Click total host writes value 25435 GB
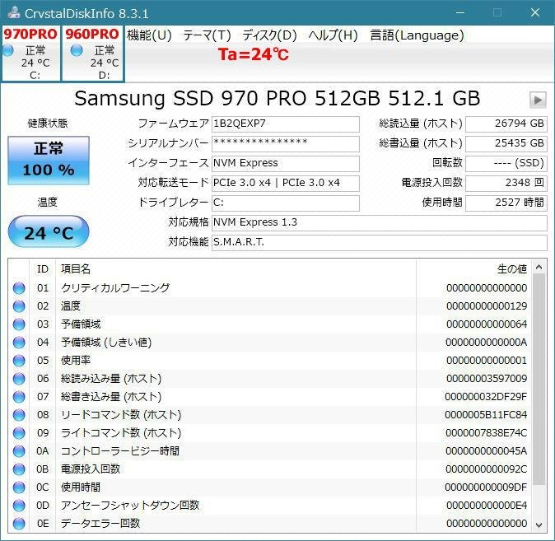Screen dimensions: 555x541 pos(506,144)
